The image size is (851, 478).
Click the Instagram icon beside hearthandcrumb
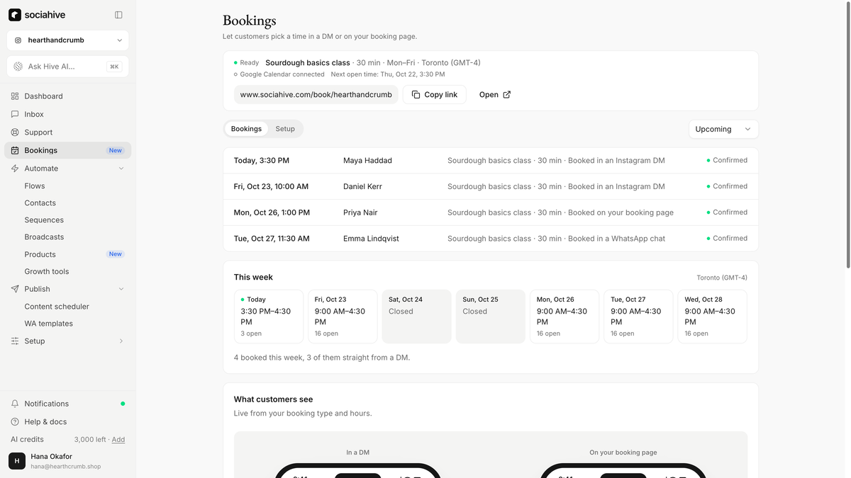point(18,40)
